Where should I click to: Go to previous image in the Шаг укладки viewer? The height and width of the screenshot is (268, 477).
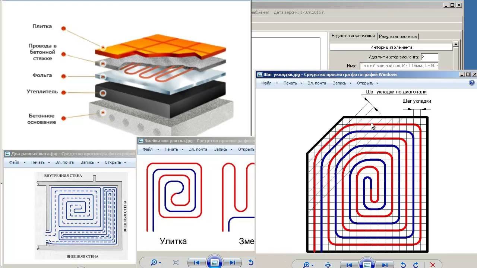coord(349,265)
